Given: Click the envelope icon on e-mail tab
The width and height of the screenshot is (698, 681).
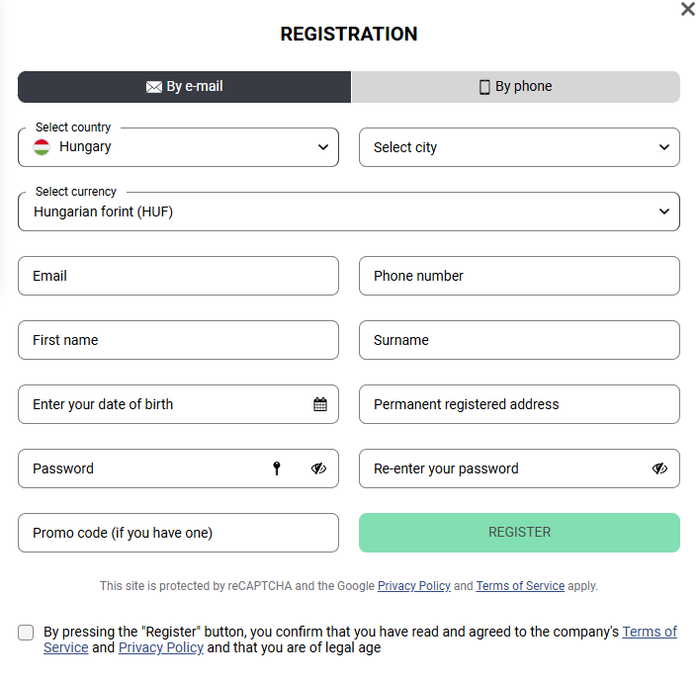Looking at the screenshot, I should coord(154,87).
